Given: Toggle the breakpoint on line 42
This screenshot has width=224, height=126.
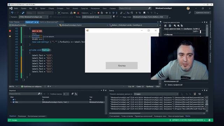Looking at the screenshot, I should pos(10,31).
